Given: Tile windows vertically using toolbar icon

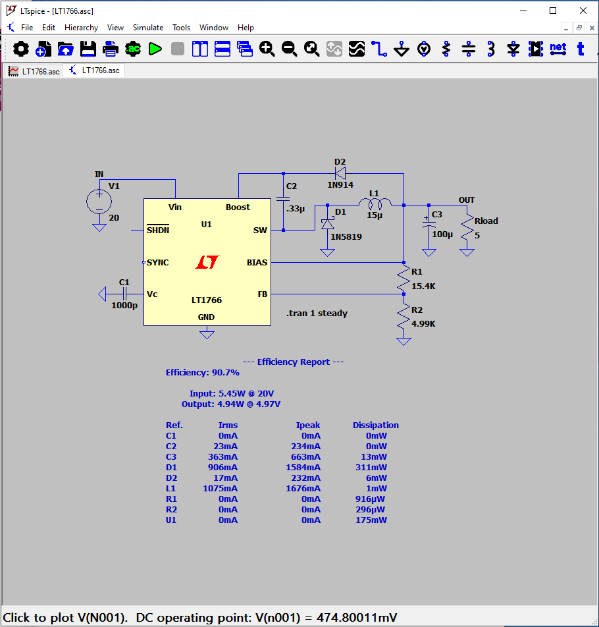Looking at the screenshot, I should 199,49.
